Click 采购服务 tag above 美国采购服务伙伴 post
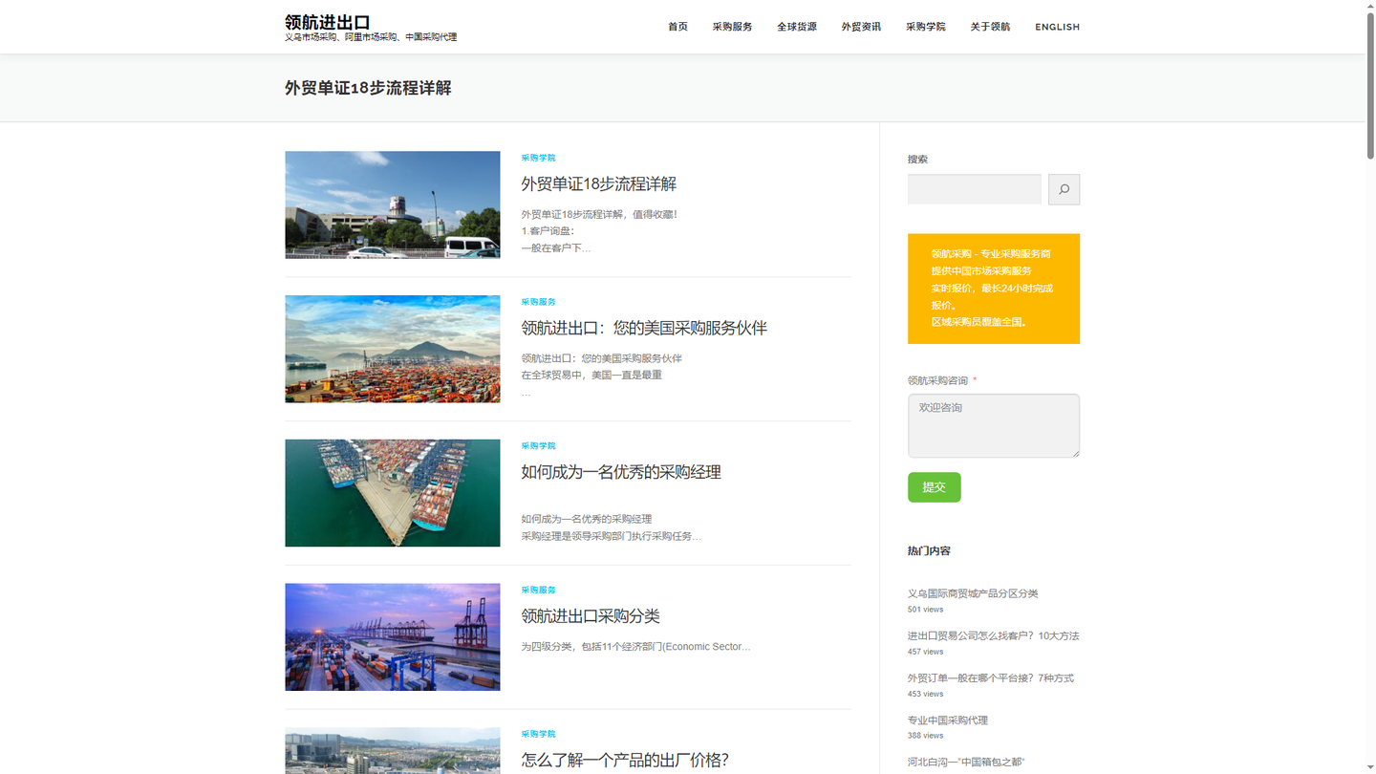Screen dimensions: 1376x774 tap(538, 302)
